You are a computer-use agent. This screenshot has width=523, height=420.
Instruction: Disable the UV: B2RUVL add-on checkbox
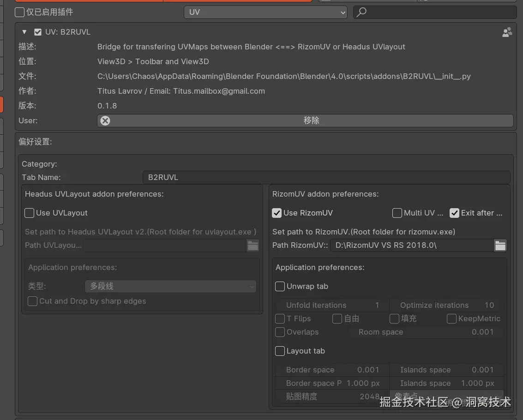[x=38, y=32]
